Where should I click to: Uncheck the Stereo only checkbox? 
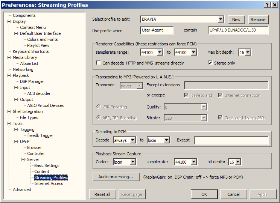210,63
